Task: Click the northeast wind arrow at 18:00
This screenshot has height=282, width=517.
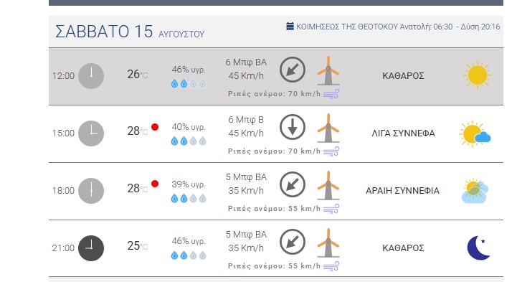Action: 293,184
